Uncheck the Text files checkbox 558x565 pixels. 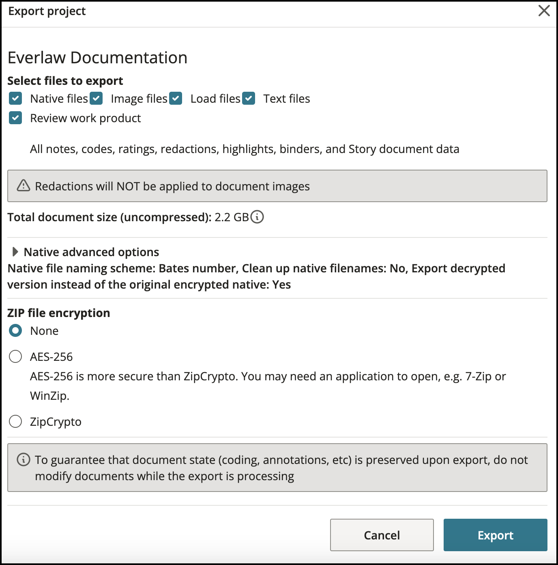(249, 99)
